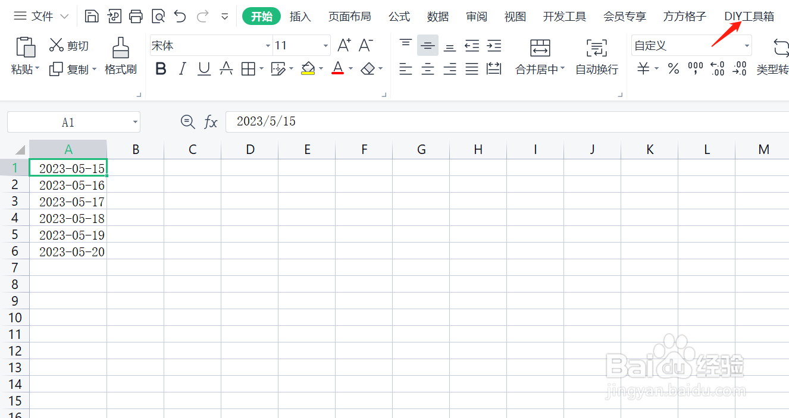Image resolution: width=789 pixels, height=418 pixels.
Task: Decrease font size with A- icon
Action: 365,45
